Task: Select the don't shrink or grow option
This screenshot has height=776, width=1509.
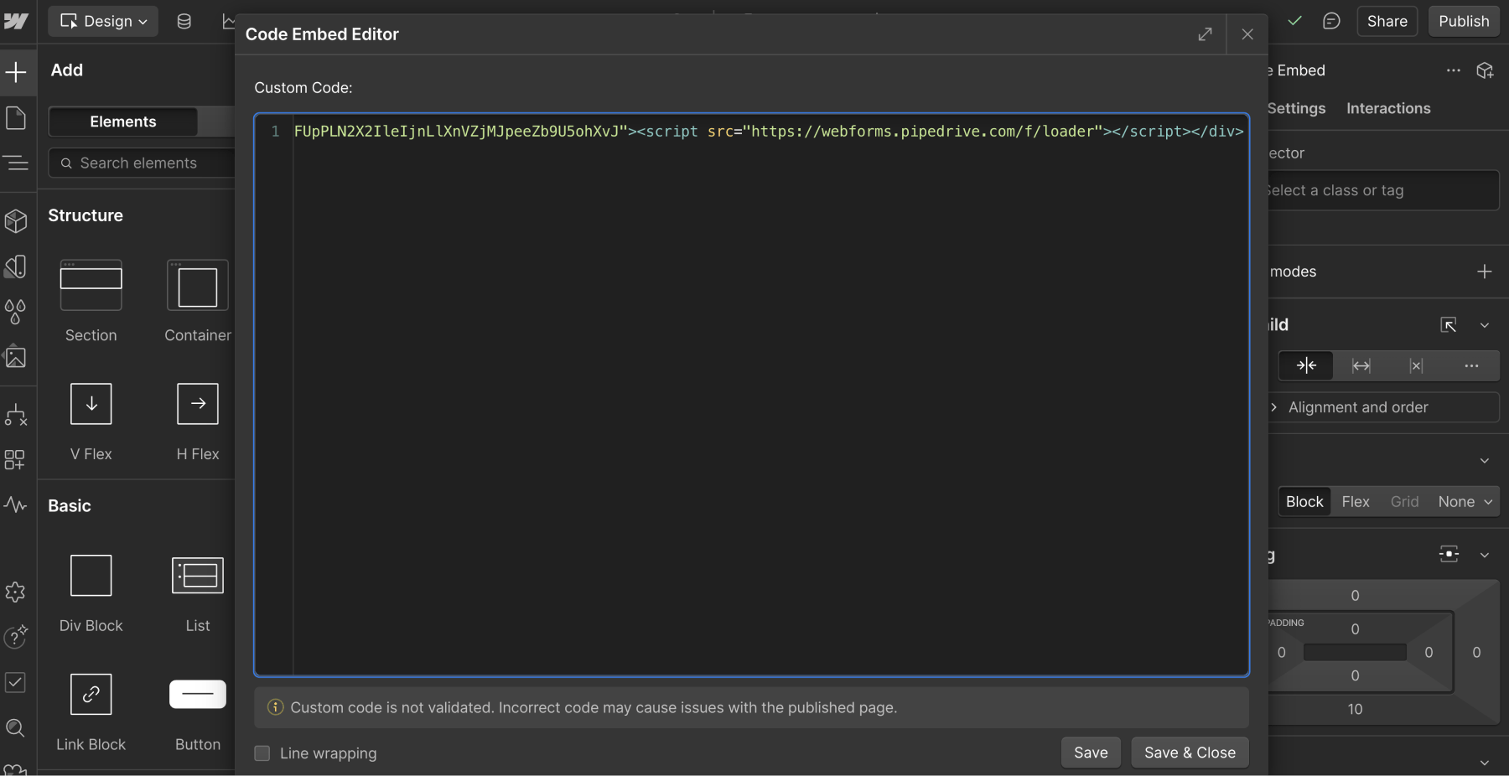Action: 1416,365
